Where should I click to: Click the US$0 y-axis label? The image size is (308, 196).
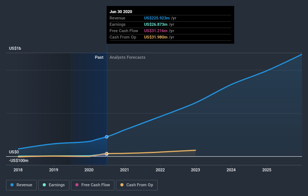click(x=14, y=152)
